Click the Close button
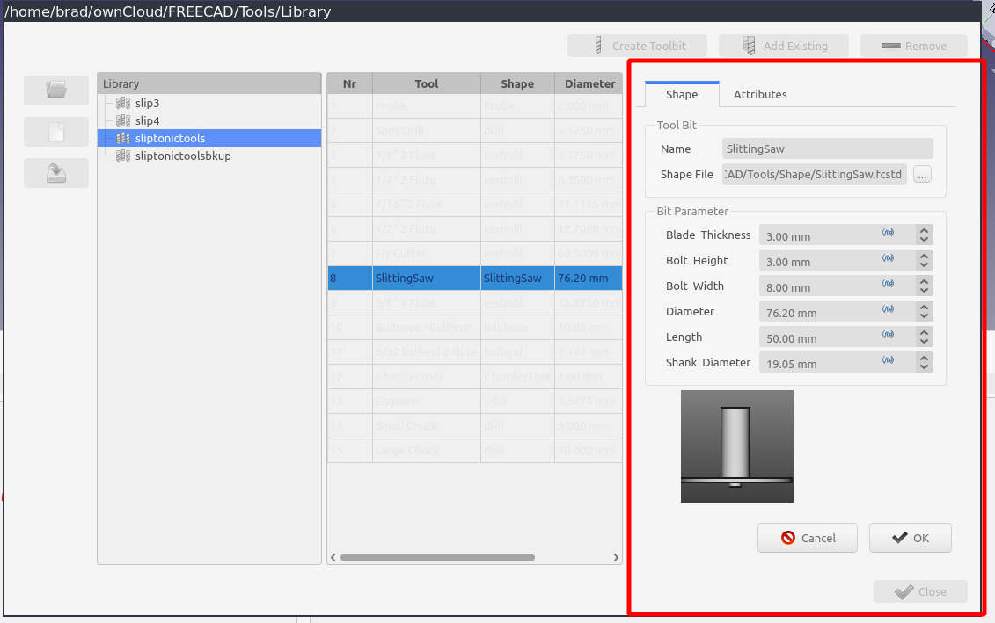Viewport: 995px width, 623px height. point(920,592)
